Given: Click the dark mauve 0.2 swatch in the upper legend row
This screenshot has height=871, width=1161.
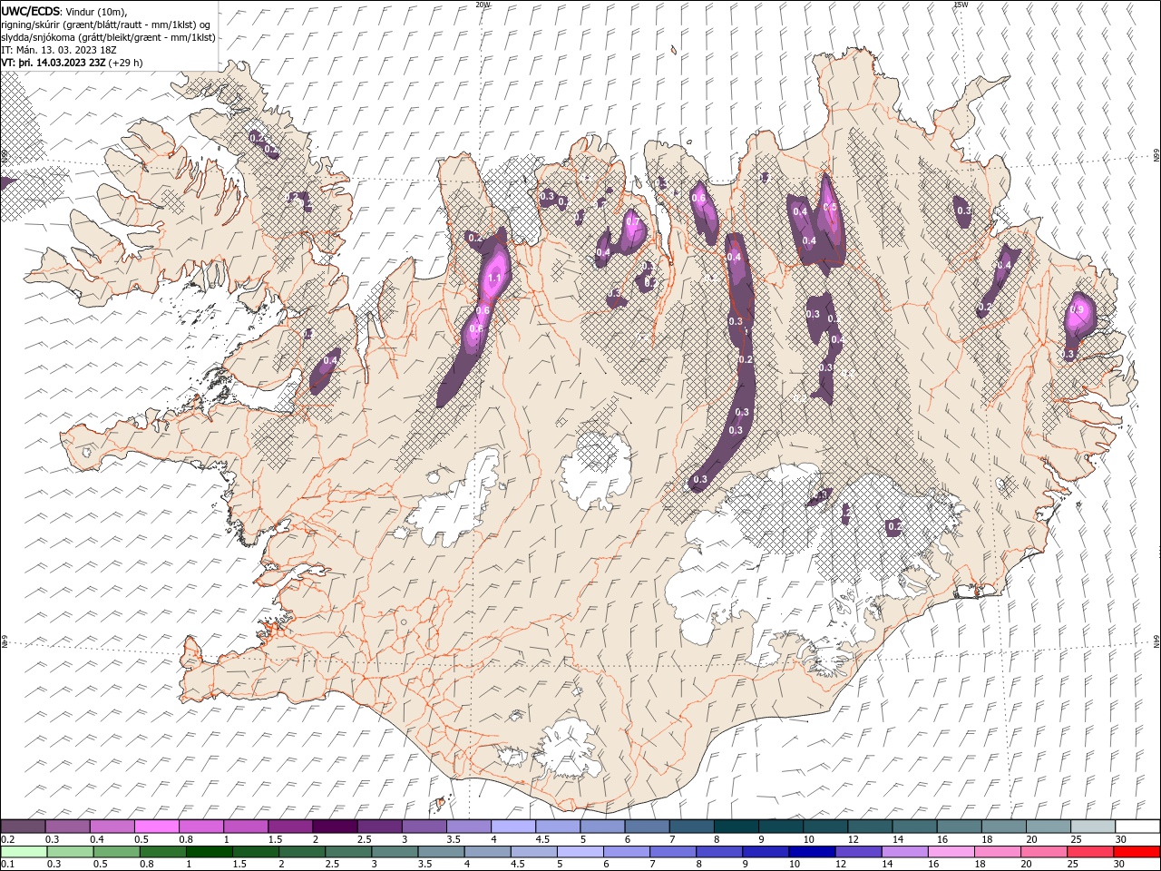Looking at the screenshot, I should point(23,827).
